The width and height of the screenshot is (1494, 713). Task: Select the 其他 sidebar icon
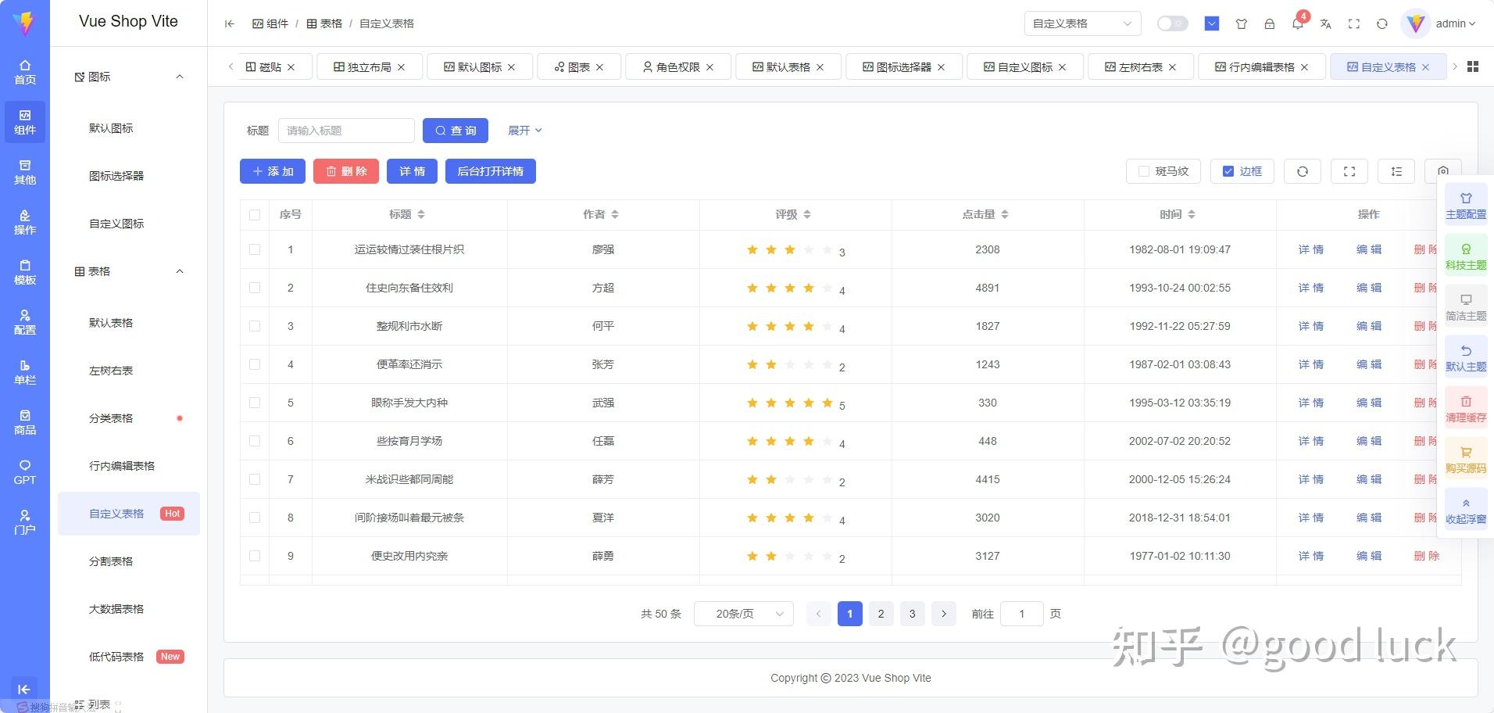(x=25, y=172)
